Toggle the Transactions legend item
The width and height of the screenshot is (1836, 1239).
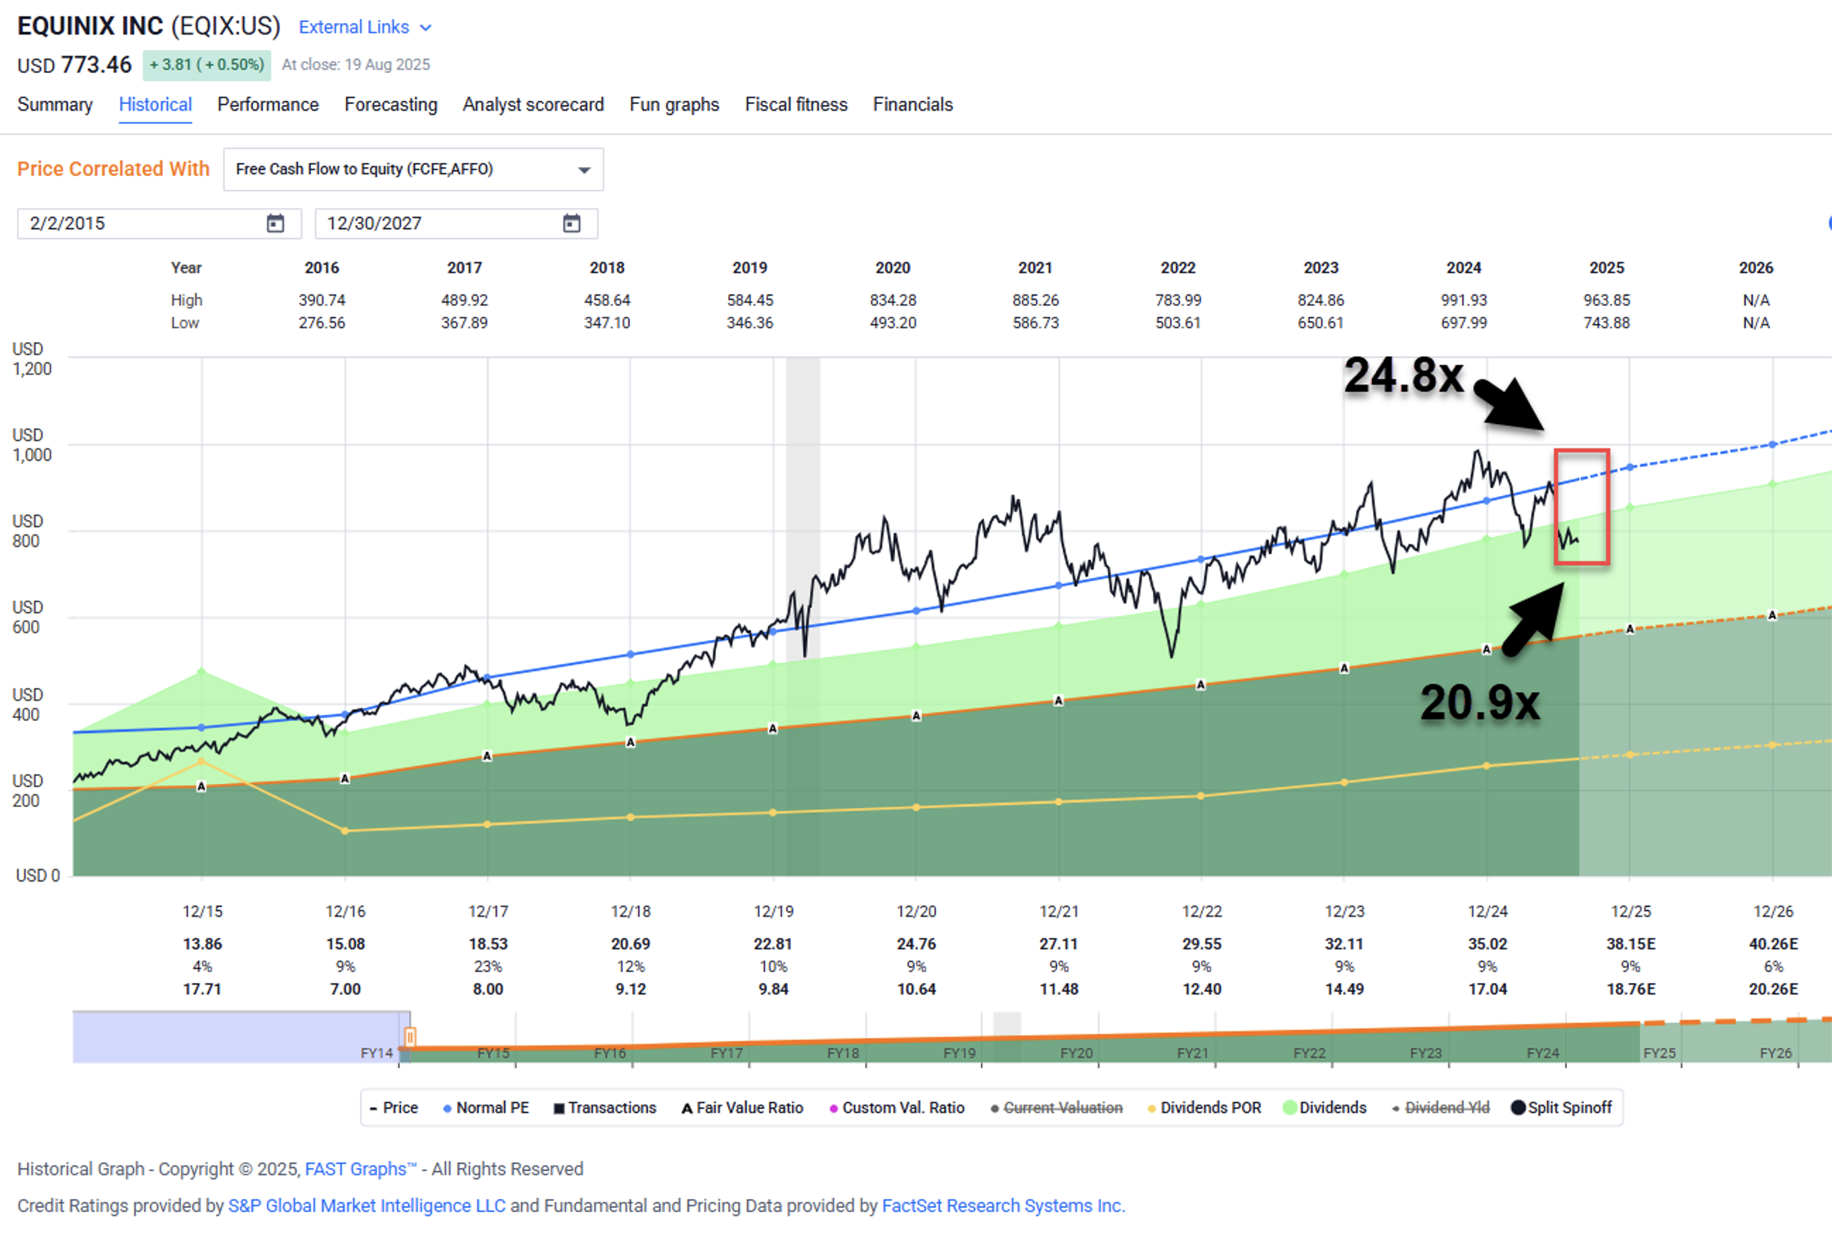coord(605,1108)
